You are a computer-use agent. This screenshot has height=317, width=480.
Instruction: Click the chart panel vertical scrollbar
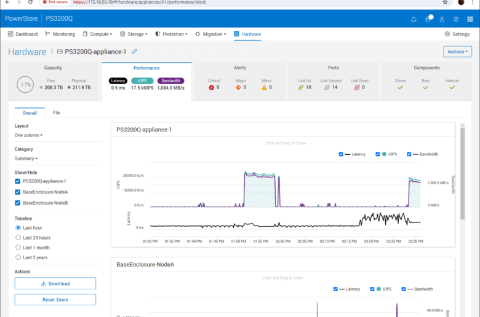pyautogui.click(x=462, y=173)
